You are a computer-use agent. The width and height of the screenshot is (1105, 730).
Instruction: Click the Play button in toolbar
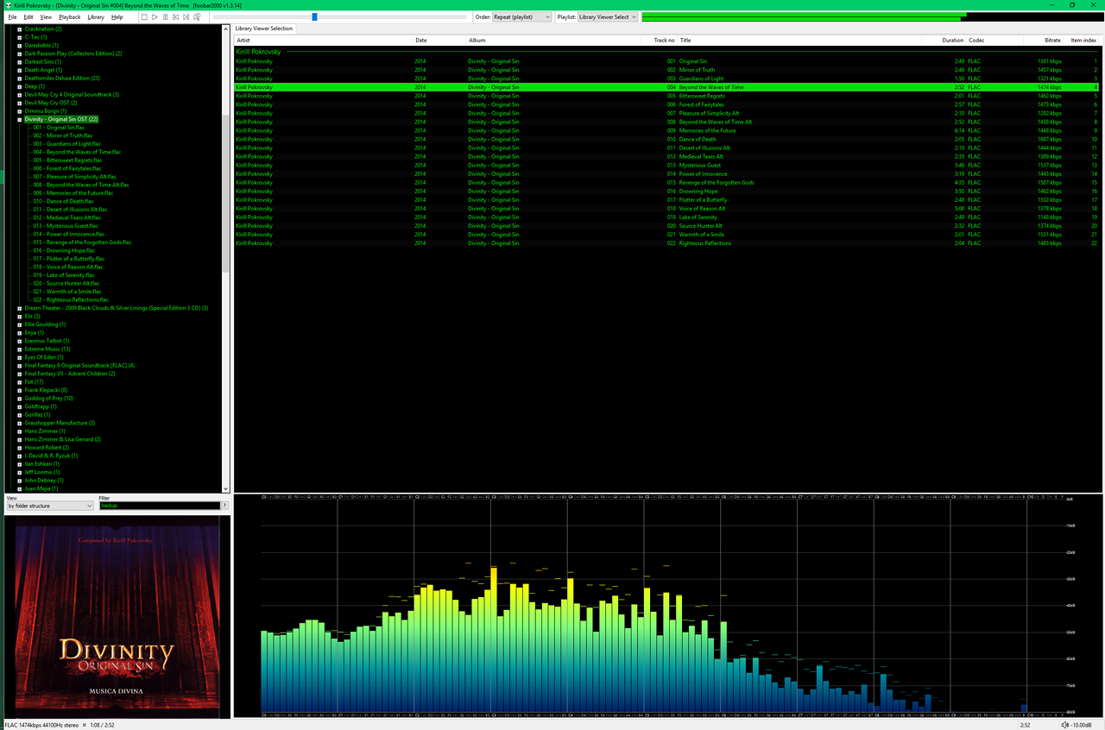pos(155,16)
